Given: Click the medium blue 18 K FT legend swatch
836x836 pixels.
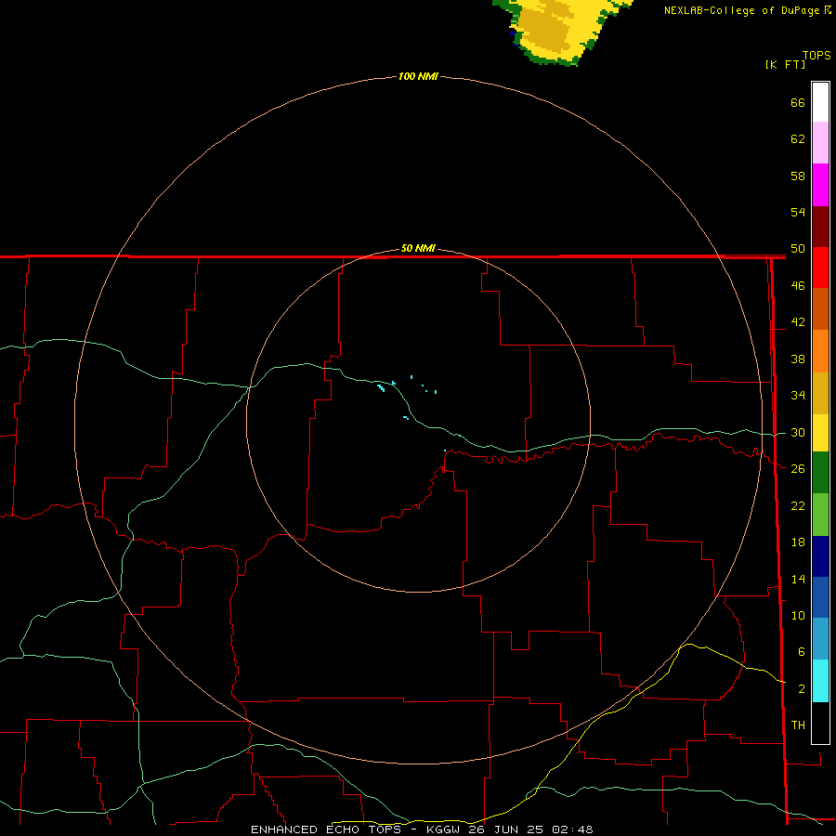Looking at the screenshot, I should (820, 597).
